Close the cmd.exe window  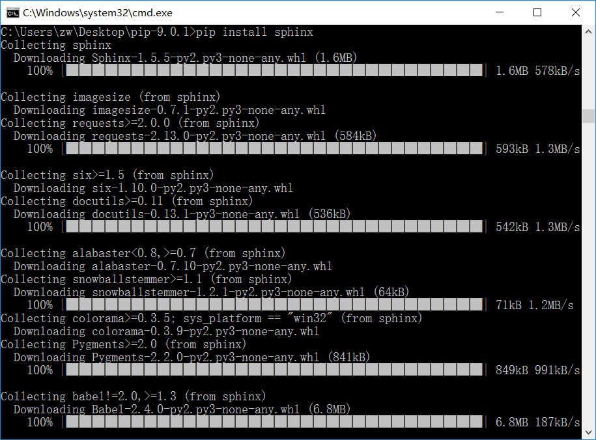pos(575,12)
